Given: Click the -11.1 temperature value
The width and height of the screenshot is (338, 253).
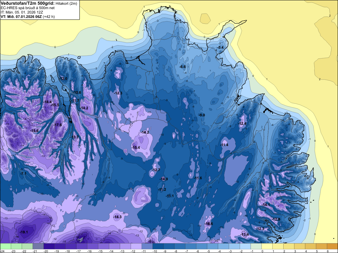Looking at the screenshot, I should (x=170, y=196).
